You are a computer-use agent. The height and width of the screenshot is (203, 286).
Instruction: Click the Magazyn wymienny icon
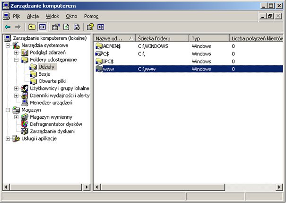pyautogui.click(x=25, y=117)
